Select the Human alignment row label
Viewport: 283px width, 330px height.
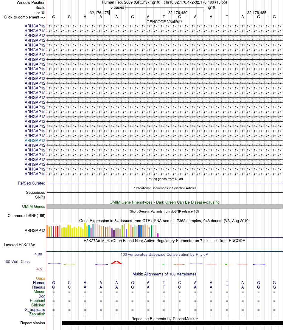39,283
